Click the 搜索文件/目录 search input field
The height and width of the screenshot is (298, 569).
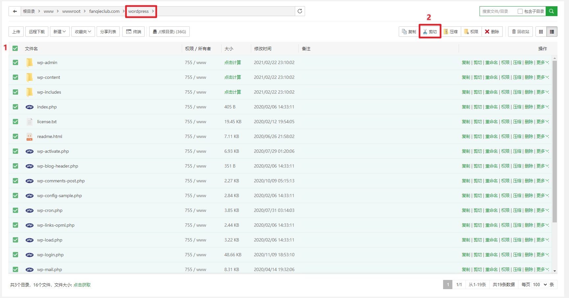(x=498, y=11)
